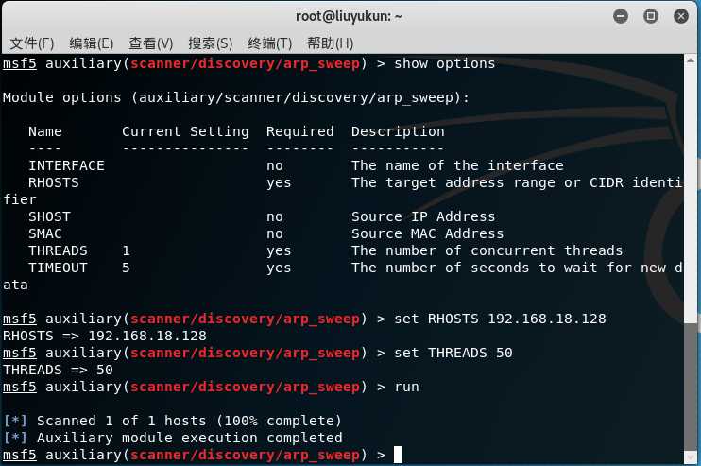Click the INTERFACE option name
This screenshot has width=701, height=466.
[x=66, y=165]
